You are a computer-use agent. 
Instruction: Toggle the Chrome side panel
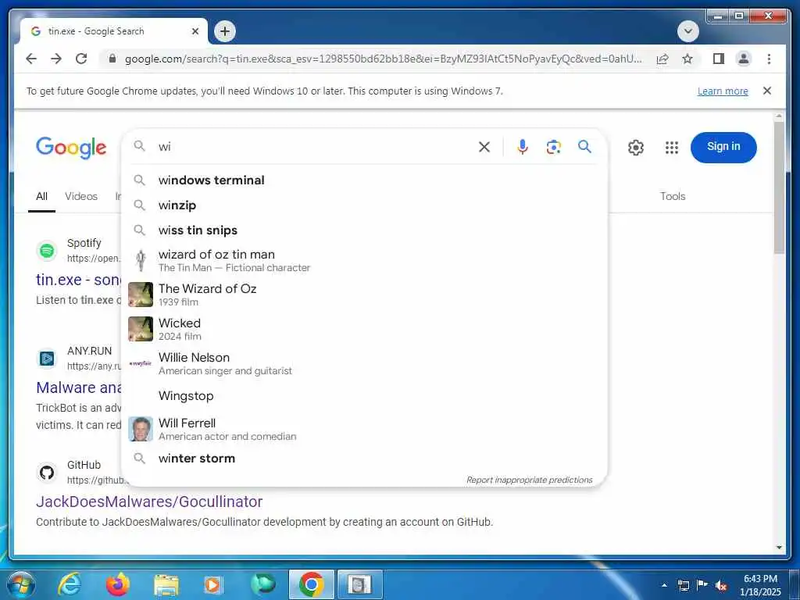pos(719,59)
